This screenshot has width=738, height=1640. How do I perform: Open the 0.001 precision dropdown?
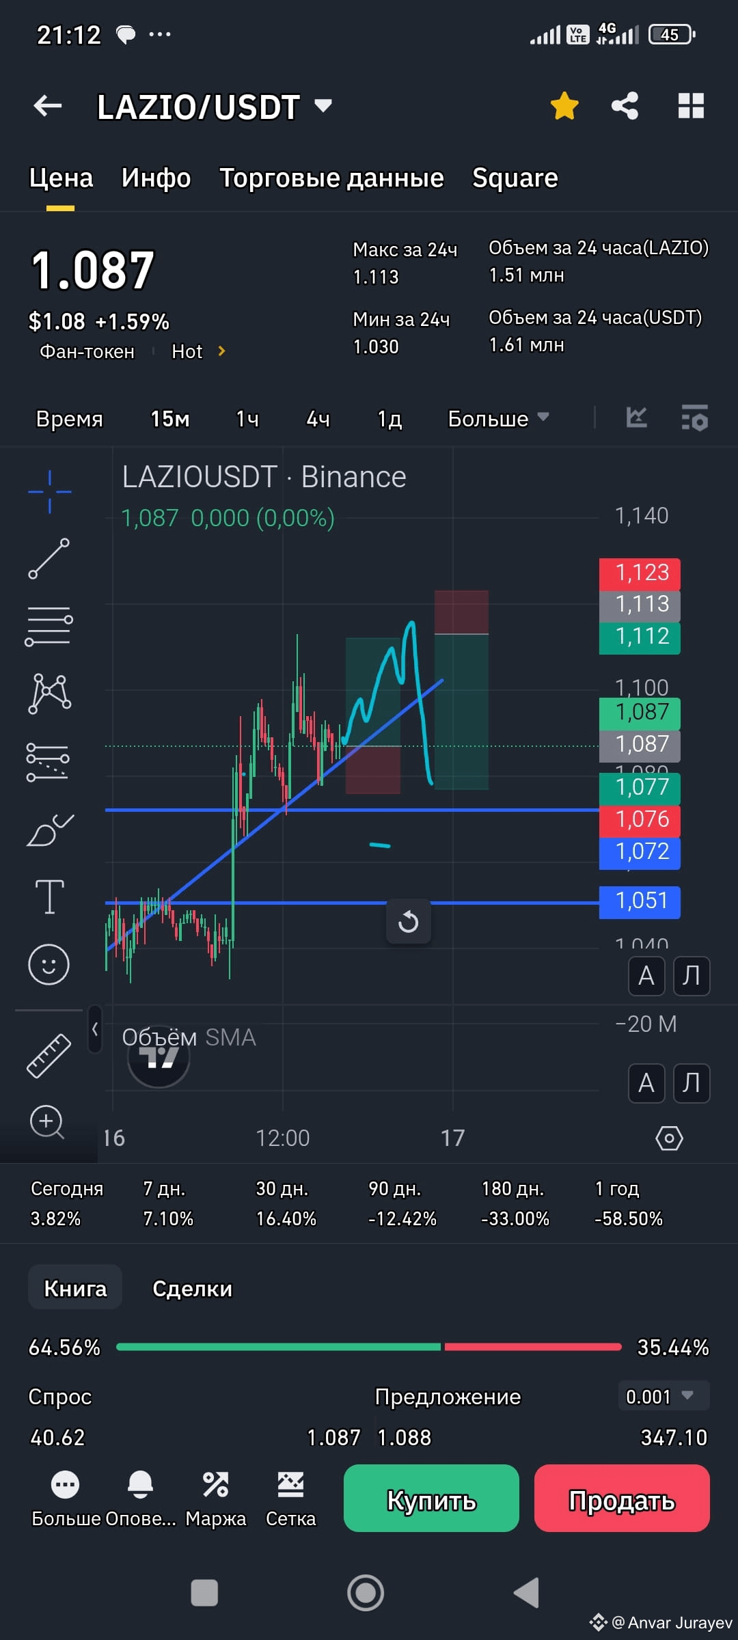664,1396
